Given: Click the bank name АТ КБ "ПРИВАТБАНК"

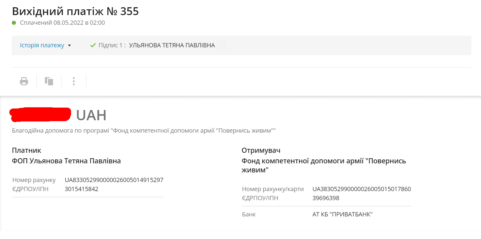Looking at the screenshot, I should click(x=342, y=214).
